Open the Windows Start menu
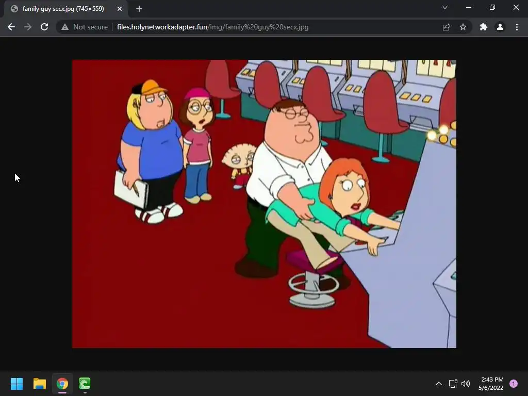The width and height of the screenshot is (528, 396). 16,384
